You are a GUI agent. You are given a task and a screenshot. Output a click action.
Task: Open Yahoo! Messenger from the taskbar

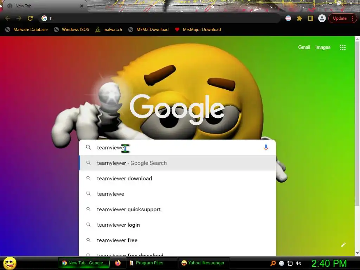[x=204, y=263]
